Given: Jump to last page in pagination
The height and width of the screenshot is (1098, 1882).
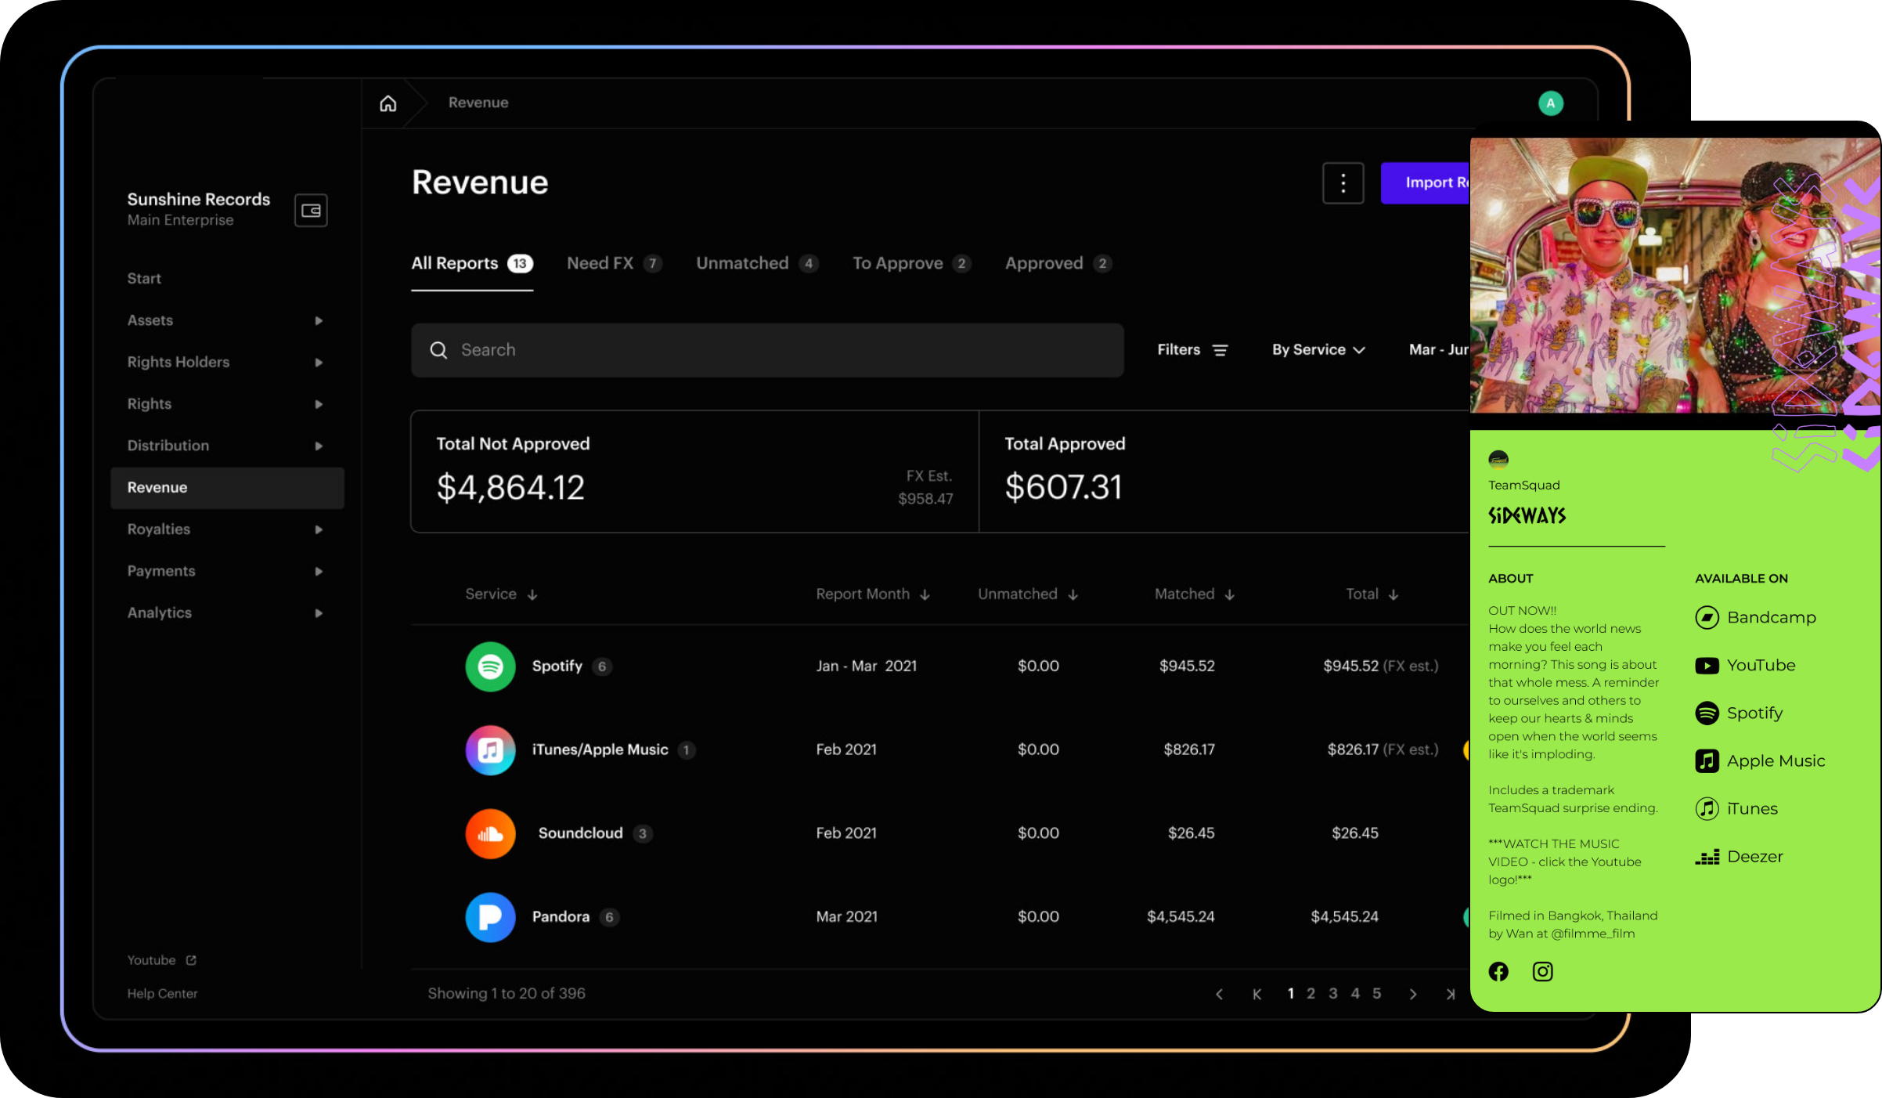Looking at the screenshot, I should point(1451,994).
